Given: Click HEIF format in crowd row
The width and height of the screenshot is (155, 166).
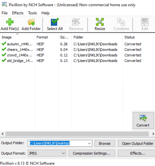Looking at the screenshot, I should click(40, 55).
